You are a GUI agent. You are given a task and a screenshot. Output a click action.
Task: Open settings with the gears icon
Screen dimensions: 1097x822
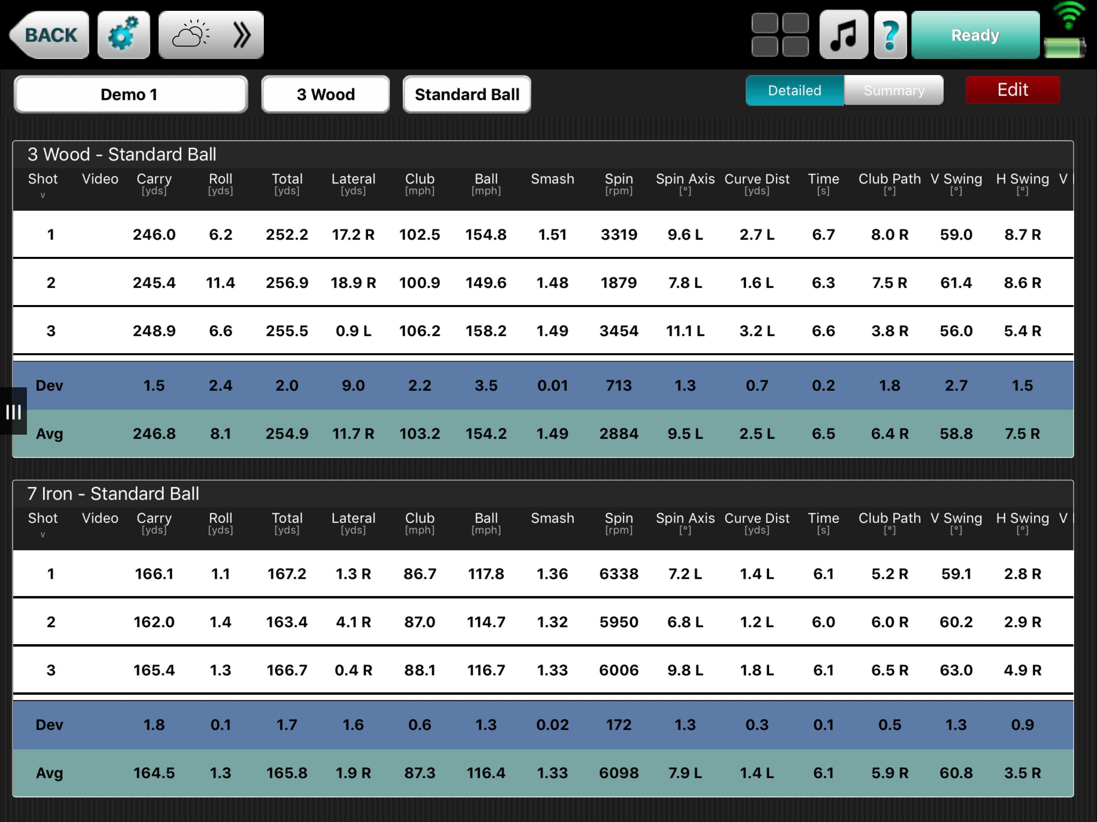coord(124,35)
